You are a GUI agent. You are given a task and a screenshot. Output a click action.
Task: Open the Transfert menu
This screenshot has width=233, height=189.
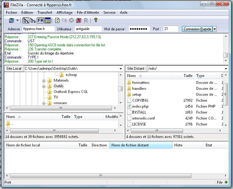(x=45, y=13)
